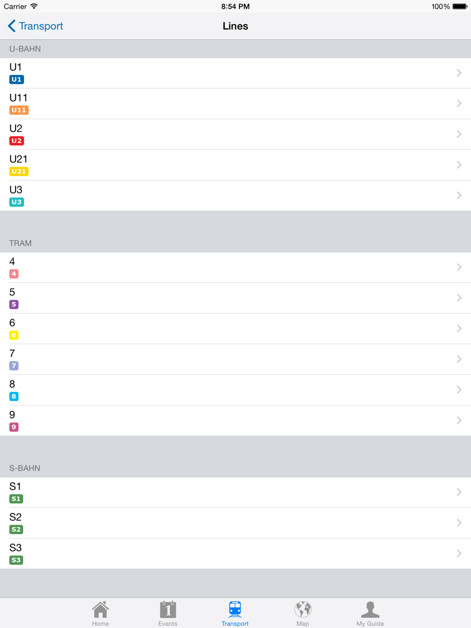Screen dimensions: 471x628
Task: Open the Events calendar icon
Action: click(168, 609)
